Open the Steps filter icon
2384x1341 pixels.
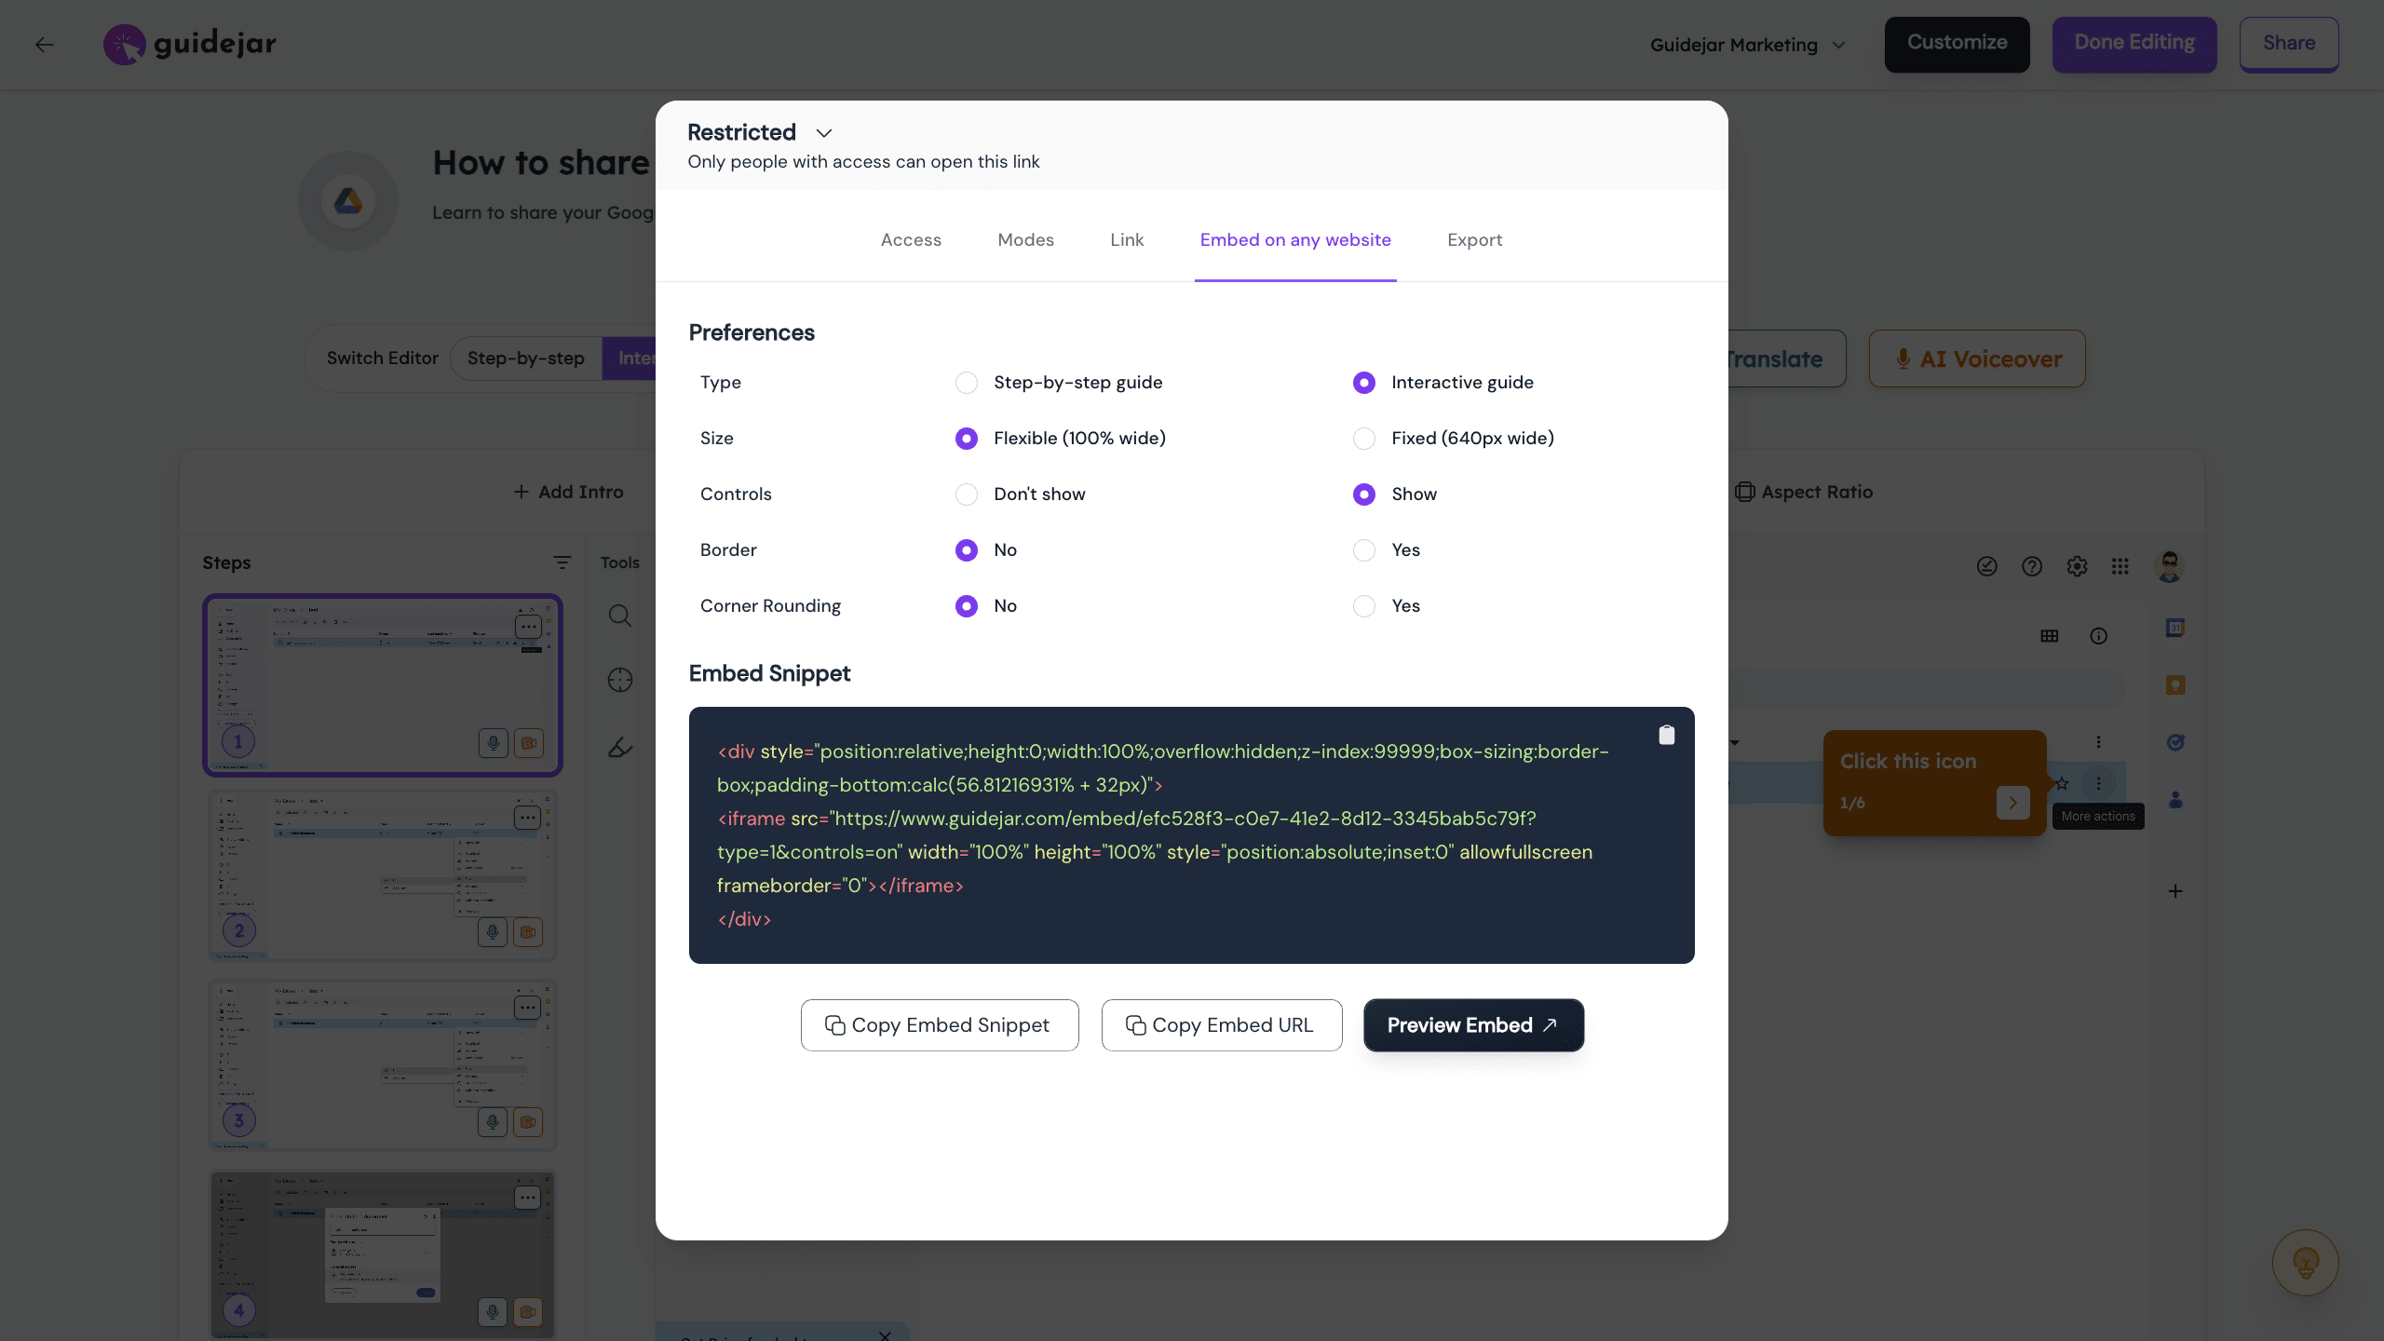pyautogui.click(x=562, y=562)
